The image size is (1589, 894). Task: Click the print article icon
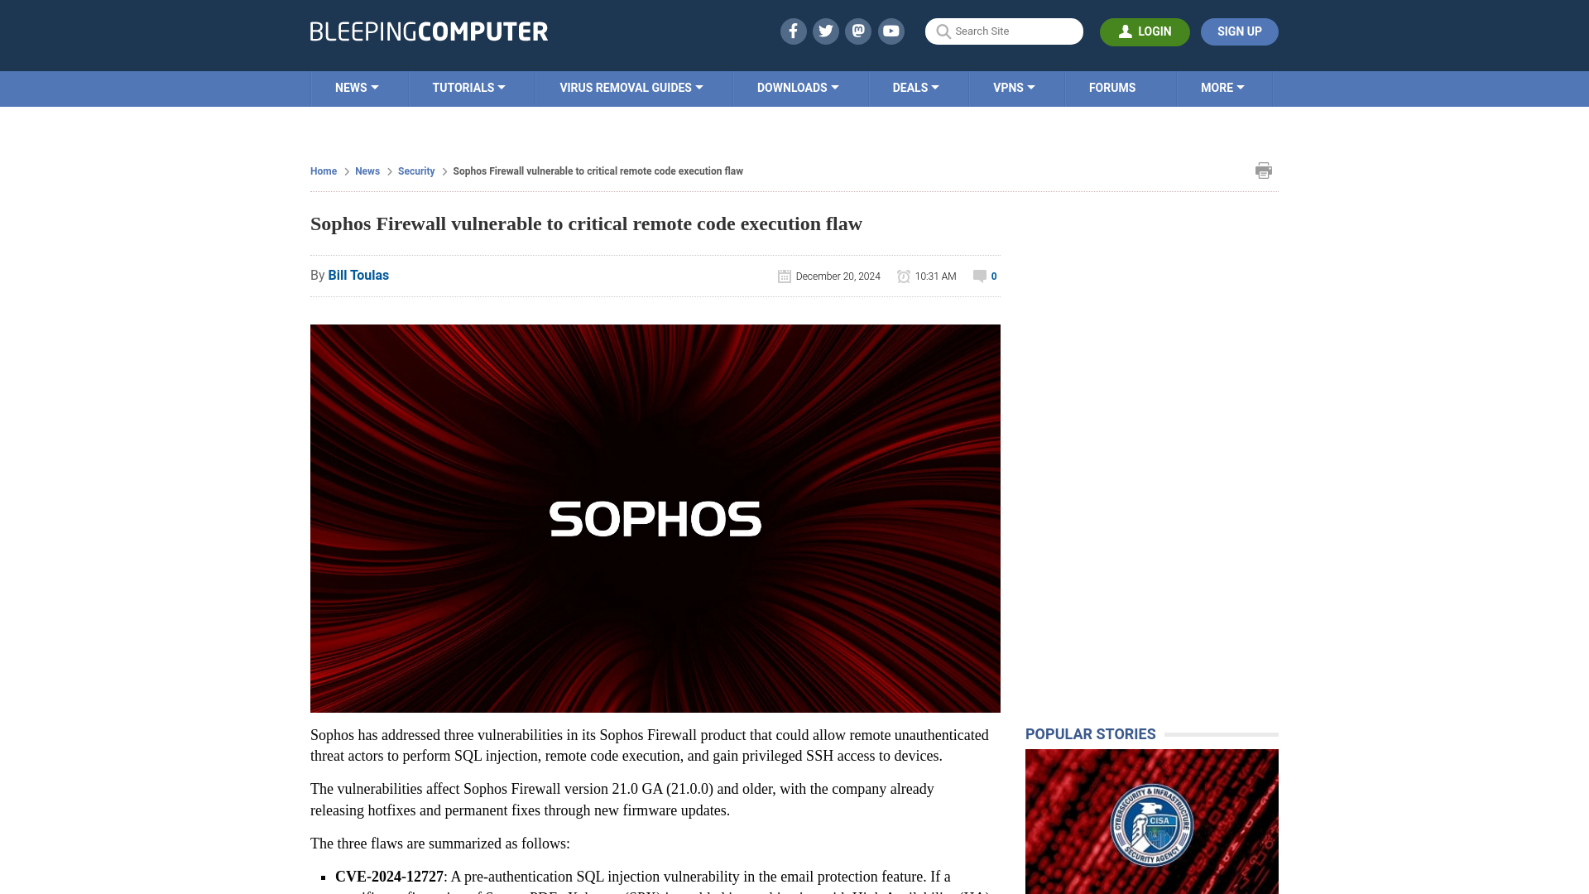[1264, 171]
